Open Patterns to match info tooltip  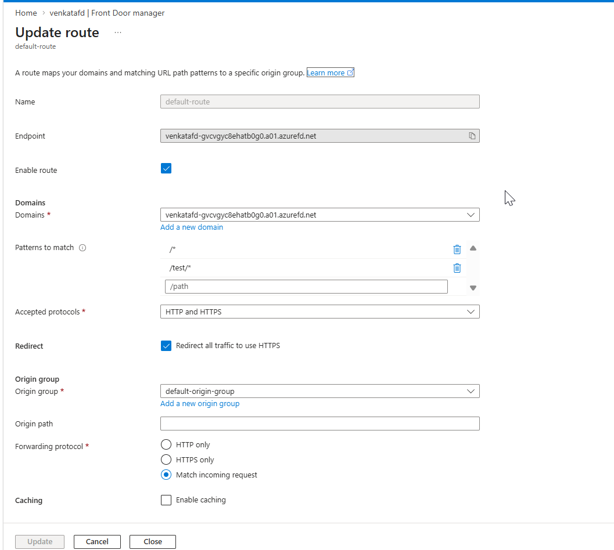coord(82,248)
